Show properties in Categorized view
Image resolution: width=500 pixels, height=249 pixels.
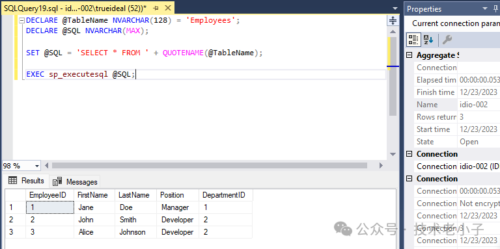[413, 40]
